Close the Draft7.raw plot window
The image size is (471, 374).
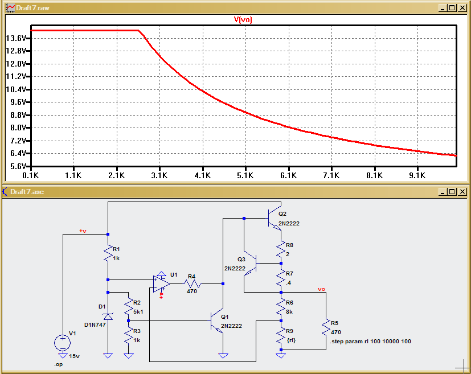[x=462, y=8]
